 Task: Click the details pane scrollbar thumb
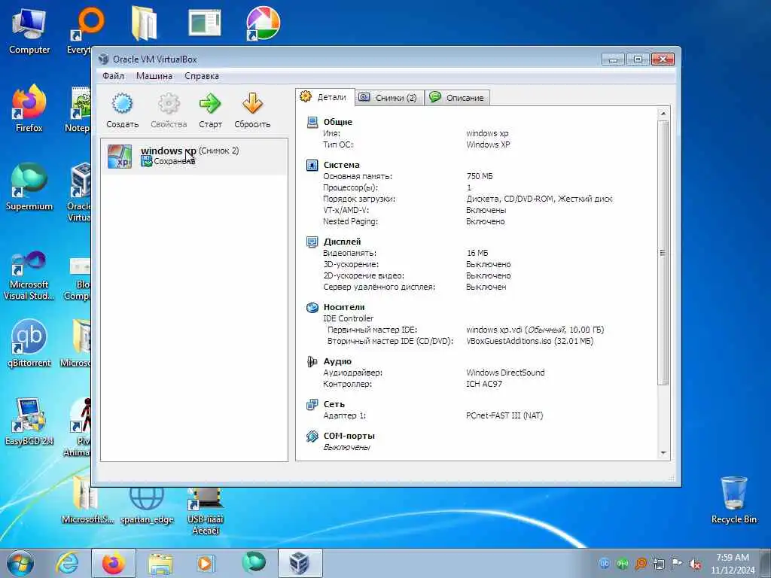click(x=663, y=253)
